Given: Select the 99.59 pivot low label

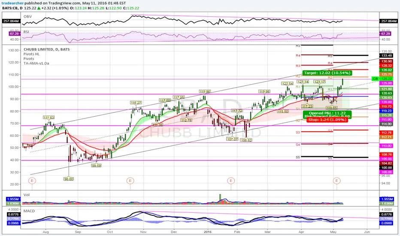Looking at the screenshot, I should click(97, 166).
